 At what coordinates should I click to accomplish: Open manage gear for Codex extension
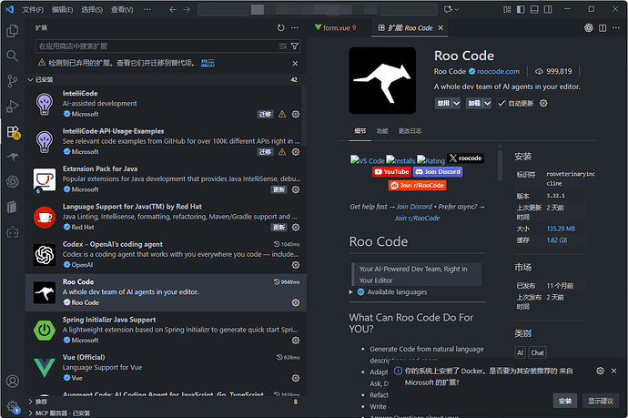tap(296, 265)
